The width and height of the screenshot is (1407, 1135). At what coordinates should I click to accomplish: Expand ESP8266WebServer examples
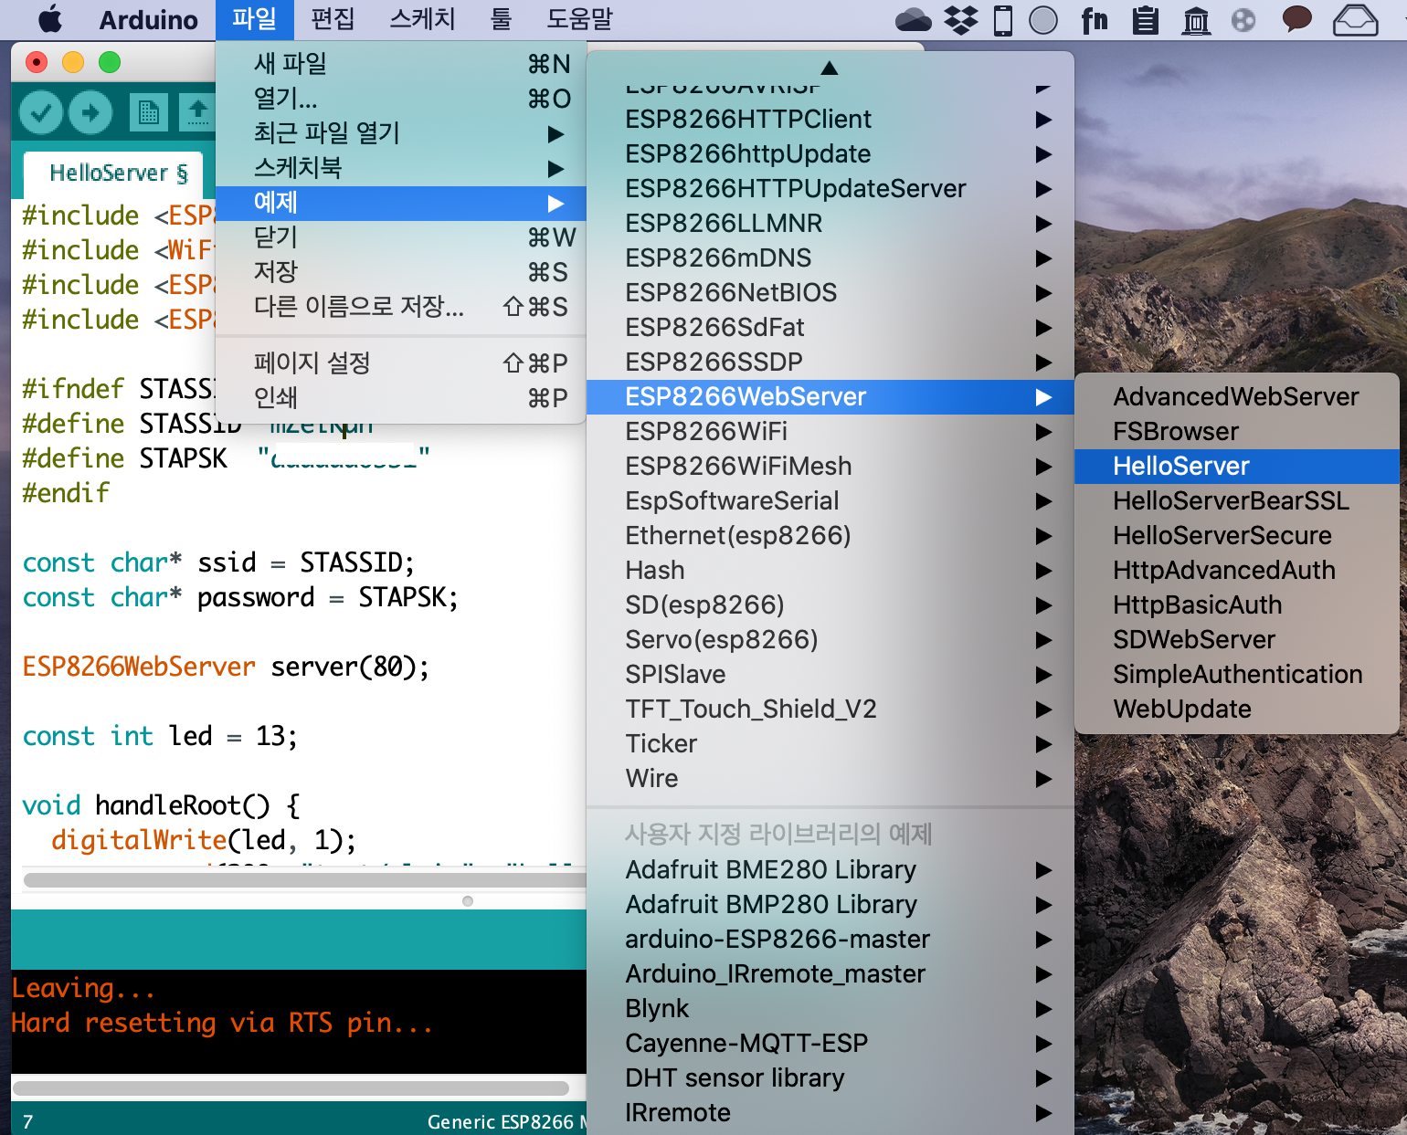(x=830, y=397)
